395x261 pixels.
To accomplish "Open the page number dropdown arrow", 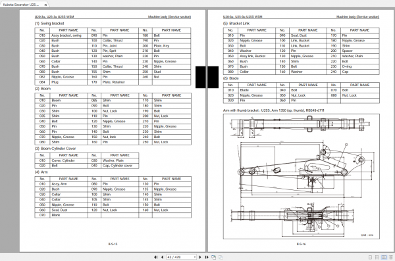I will coord(195,257).
